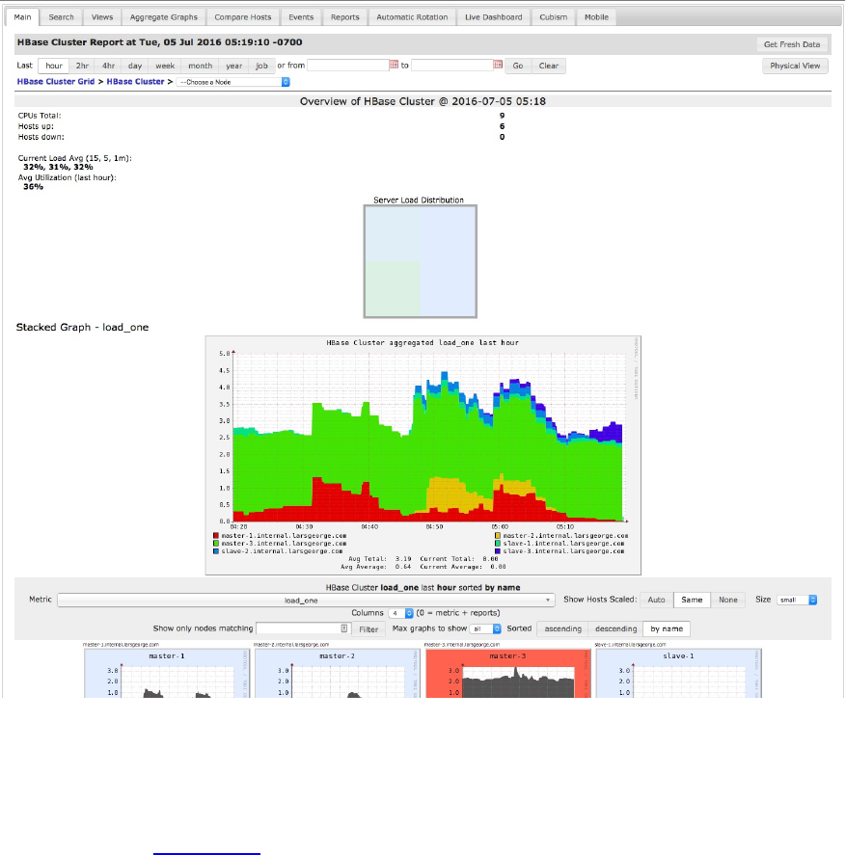Screen dimensions: 846x855
Task: Open the Reports tab
Action: coord(345,17)
